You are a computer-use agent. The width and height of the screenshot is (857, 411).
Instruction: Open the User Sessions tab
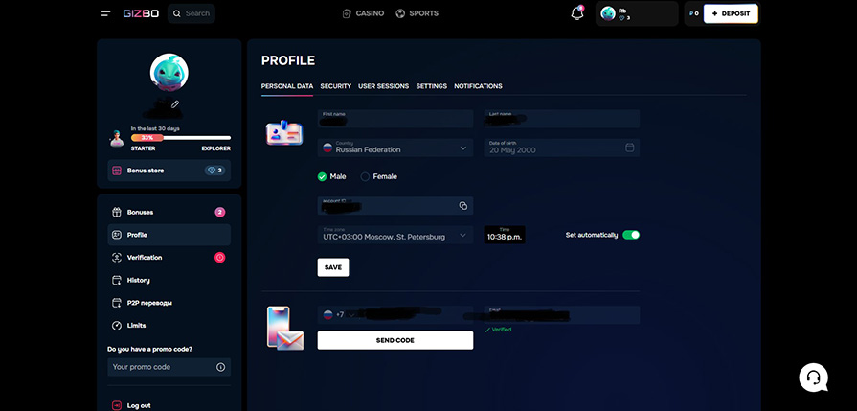[x=383, y=86]
